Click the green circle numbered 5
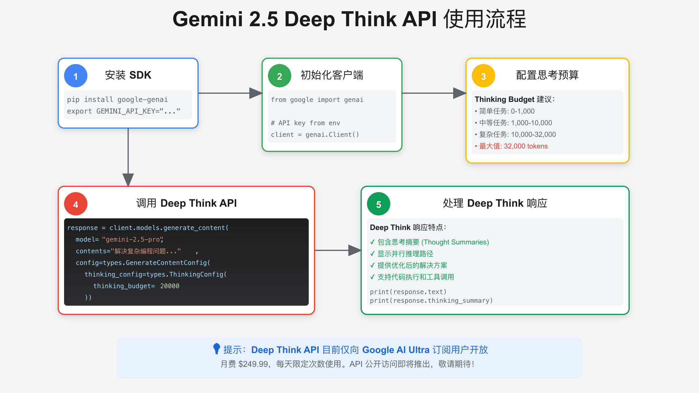Viewport: 699px width, 393px height. point(379,204)
